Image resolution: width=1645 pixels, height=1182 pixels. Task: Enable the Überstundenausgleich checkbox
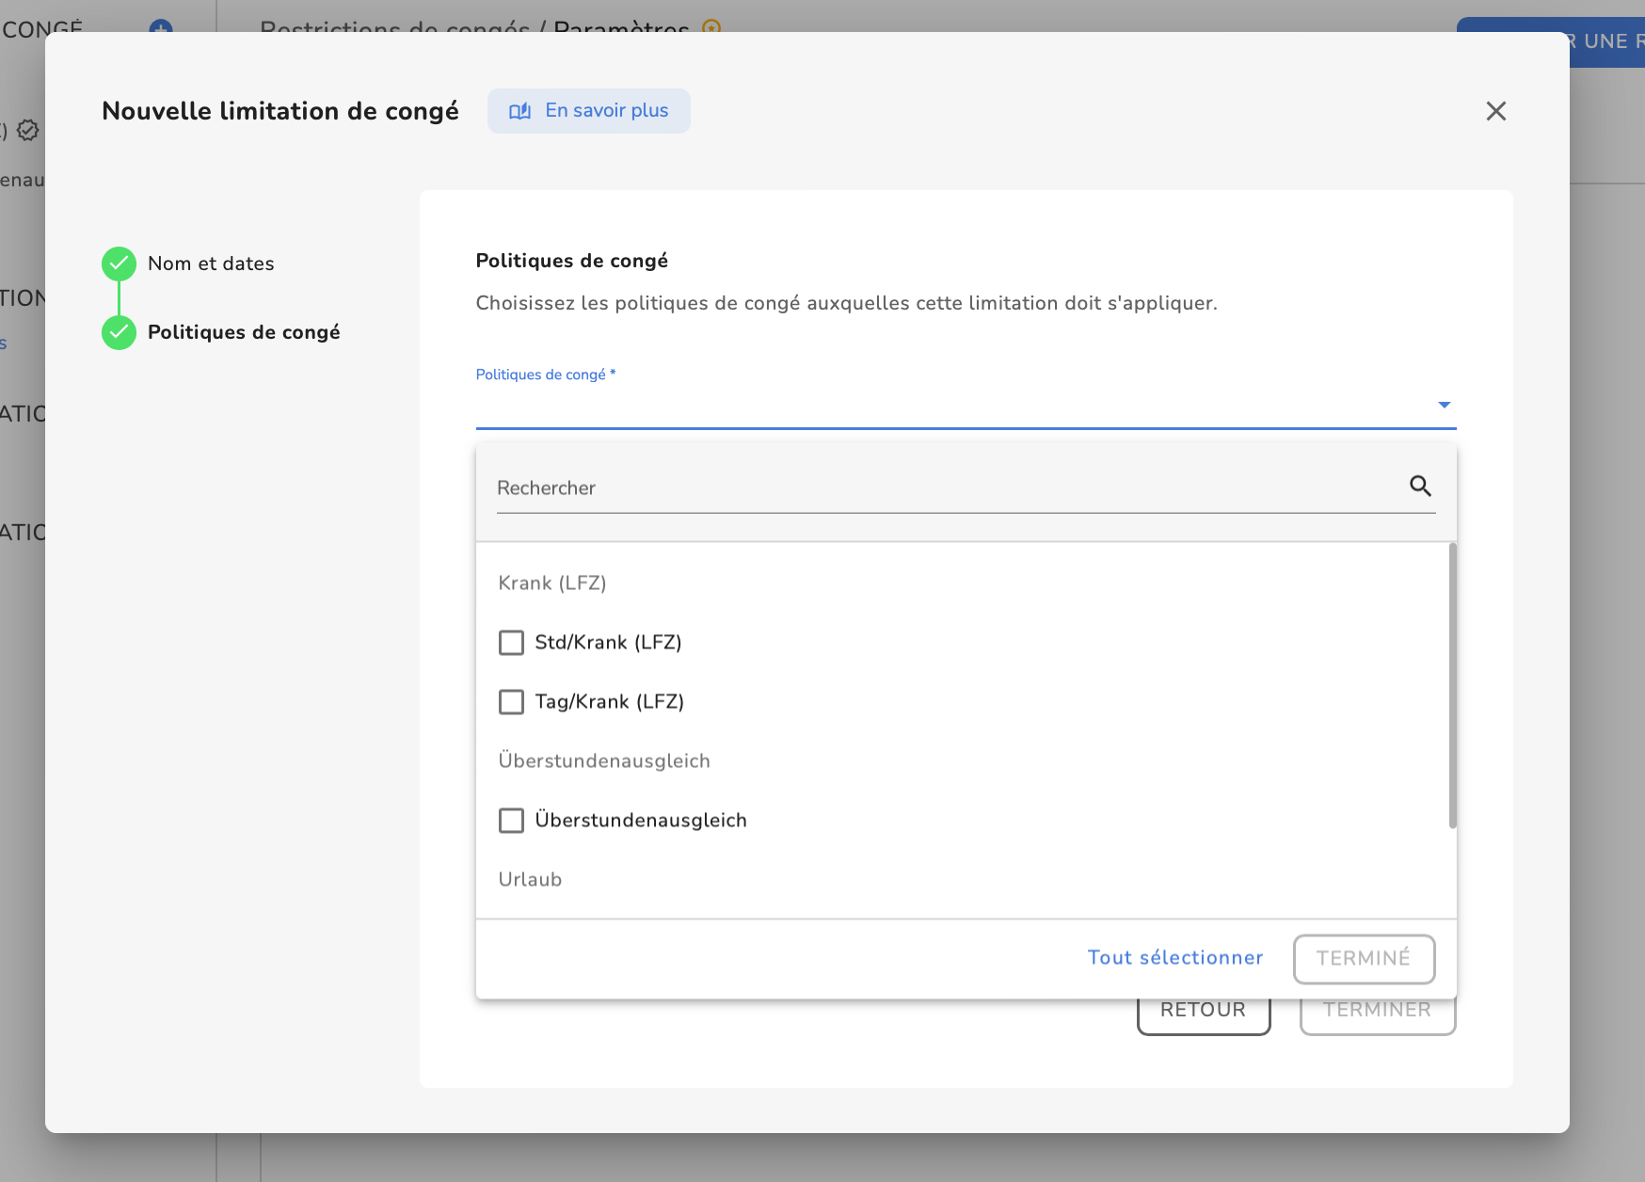[511, 821]
